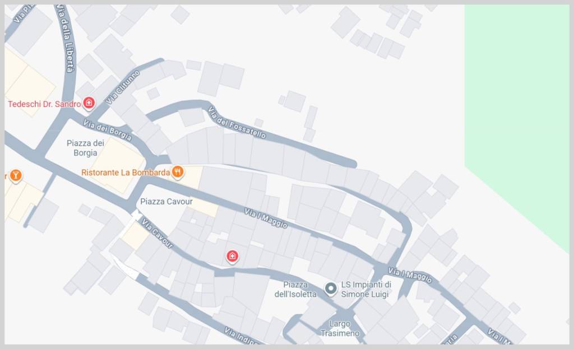
Task: Click the Via del Fossatello street name
Action: (237, 123)
